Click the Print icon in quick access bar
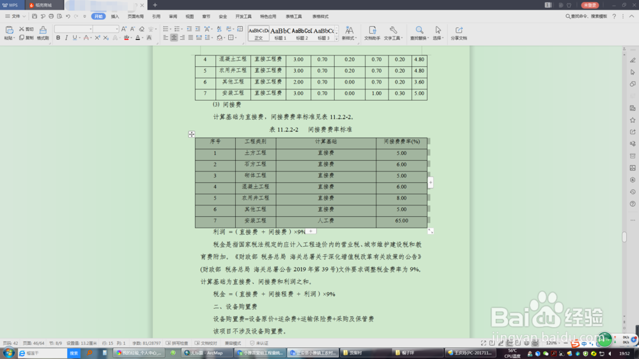The height and width of the screenshot is (359, 639). 51,17
